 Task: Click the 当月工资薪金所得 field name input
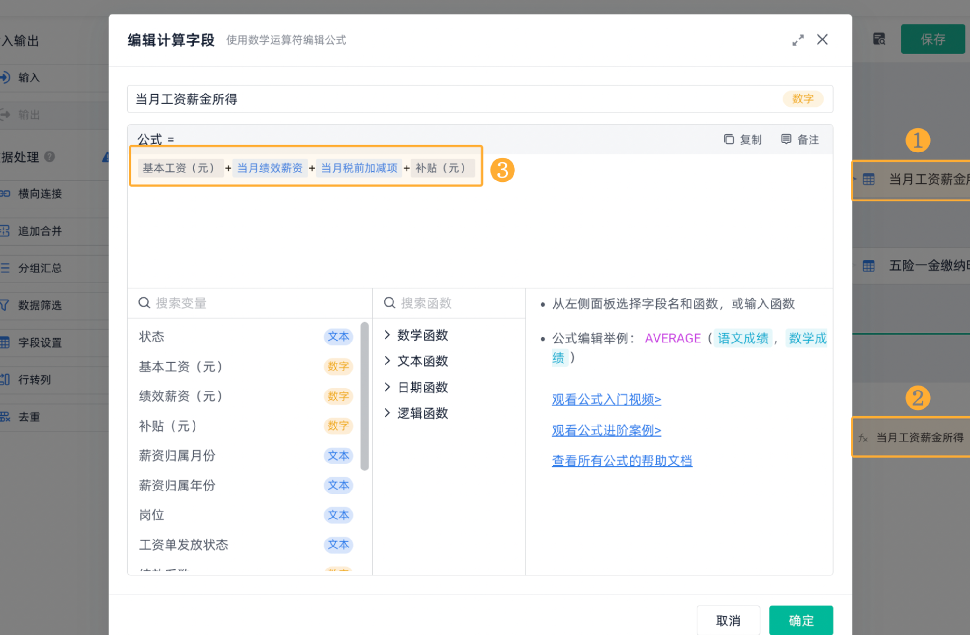click(x=455, y=99)
